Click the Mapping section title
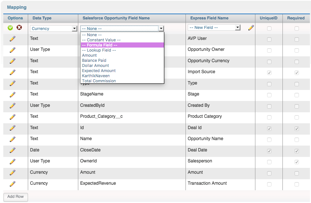 pyautogui.click(x=17, y=7)
